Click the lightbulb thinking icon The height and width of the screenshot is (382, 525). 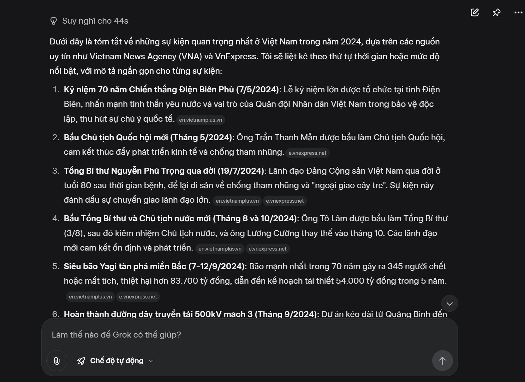click(54, 21)
